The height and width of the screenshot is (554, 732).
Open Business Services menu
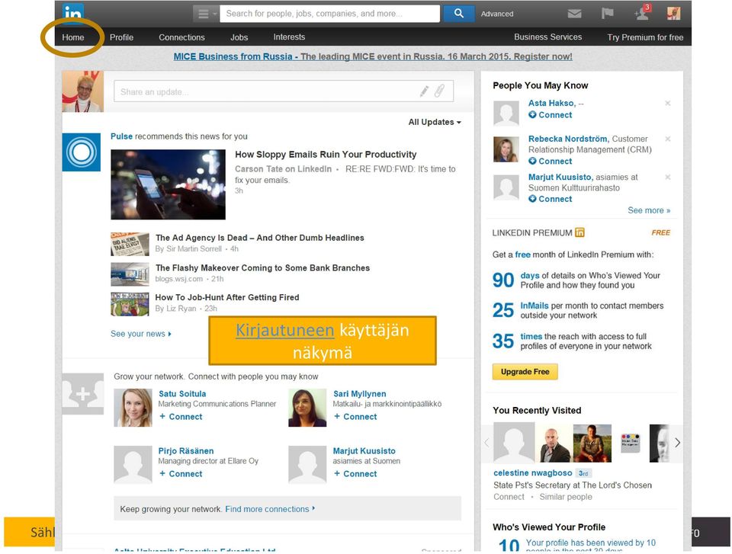pos(547,37)
